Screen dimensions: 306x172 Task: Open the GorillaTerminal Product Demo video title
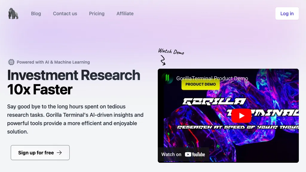(212, 78)
